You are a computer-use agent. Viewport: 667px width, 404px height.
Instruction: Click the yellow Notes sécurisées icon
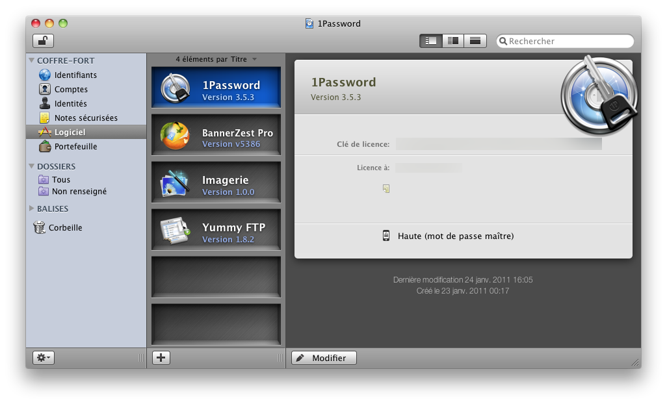(44, 118)
